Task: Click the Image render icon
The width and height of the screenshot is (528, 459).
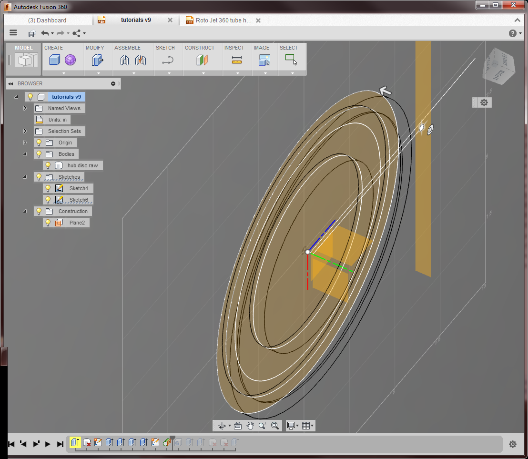Action: (x=264, y=60)
